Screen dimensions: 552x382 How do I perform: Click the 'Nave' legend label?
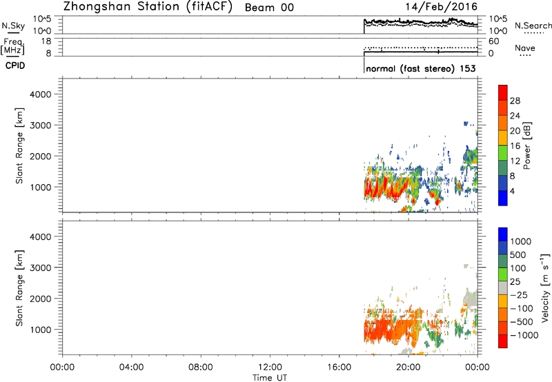click(525, 48)
